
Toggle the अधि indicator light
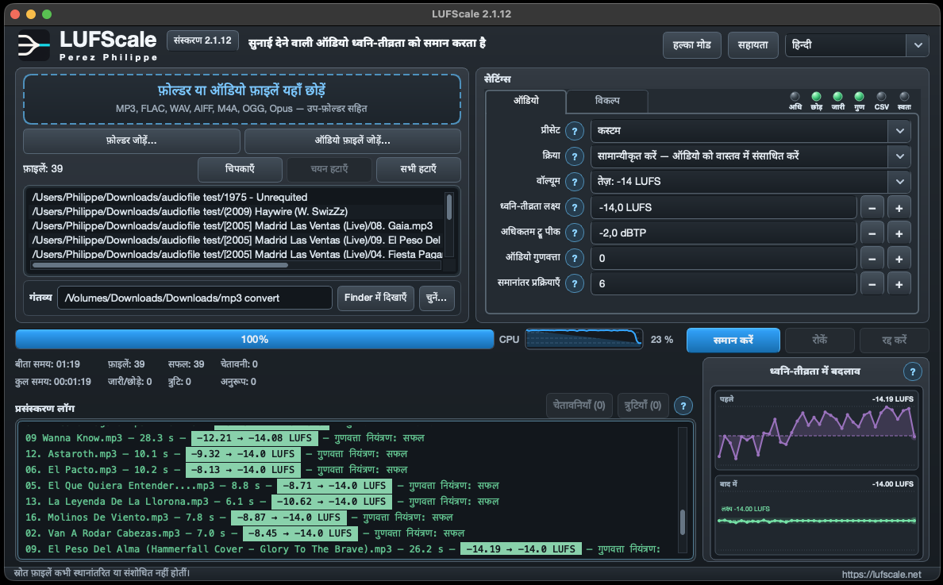[x=795, y=97]
